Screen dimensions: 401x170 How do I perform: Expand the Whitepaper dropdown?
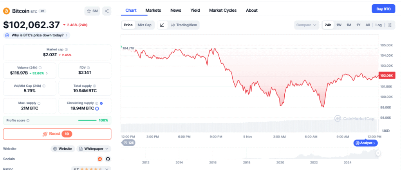[x=94, y=149]
